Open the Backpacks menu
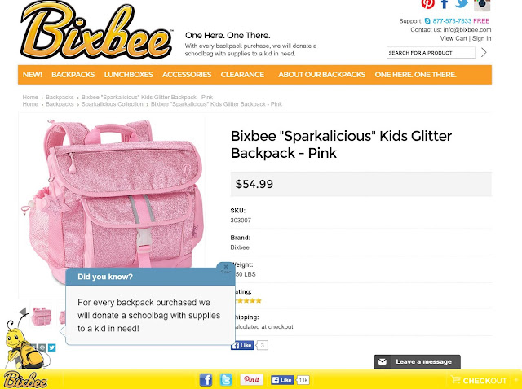Viewport: 522px width, 389px height. click(x=73, y=74)
